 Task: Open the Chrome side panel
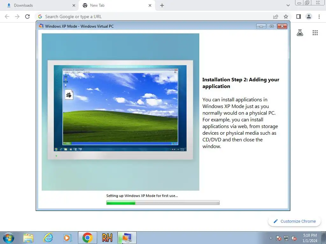pyautogui.click(x=299, y=17)
